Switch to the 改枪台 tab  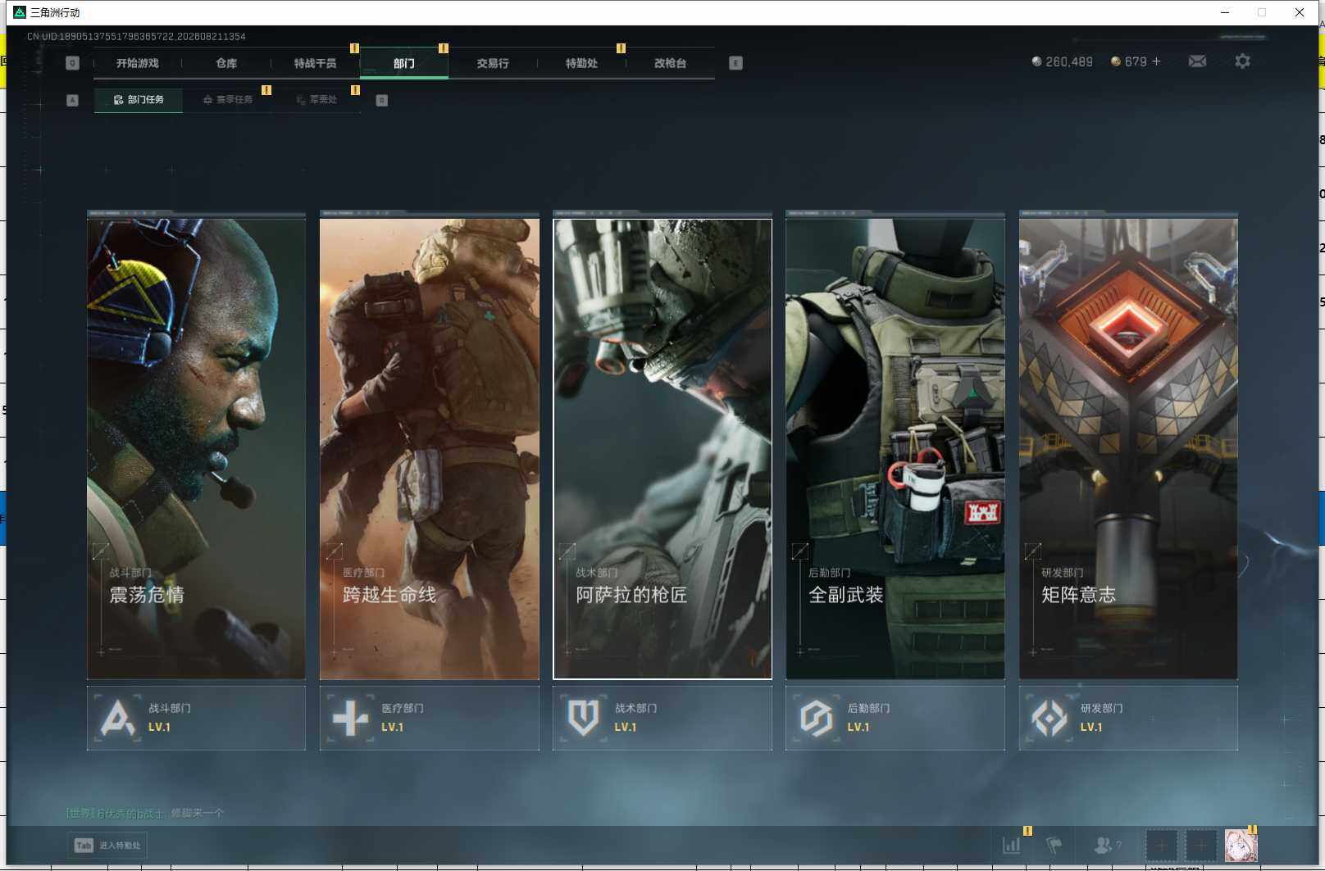(x=670, y=63)
